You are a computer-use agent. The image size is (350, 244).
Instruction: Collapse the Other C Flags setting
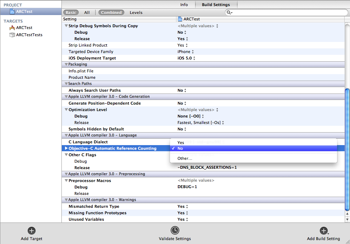pos(66,155)
